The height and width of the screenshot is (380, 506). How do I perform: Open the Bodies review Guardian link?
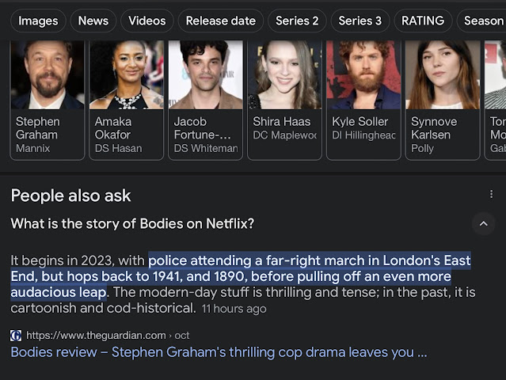point(219,352)
